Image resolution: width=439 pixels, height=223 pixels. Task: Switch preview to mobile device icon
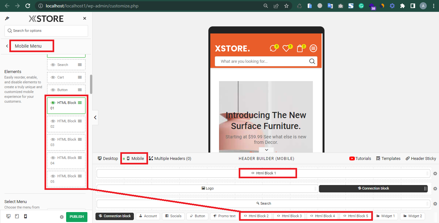click(25, 216)
